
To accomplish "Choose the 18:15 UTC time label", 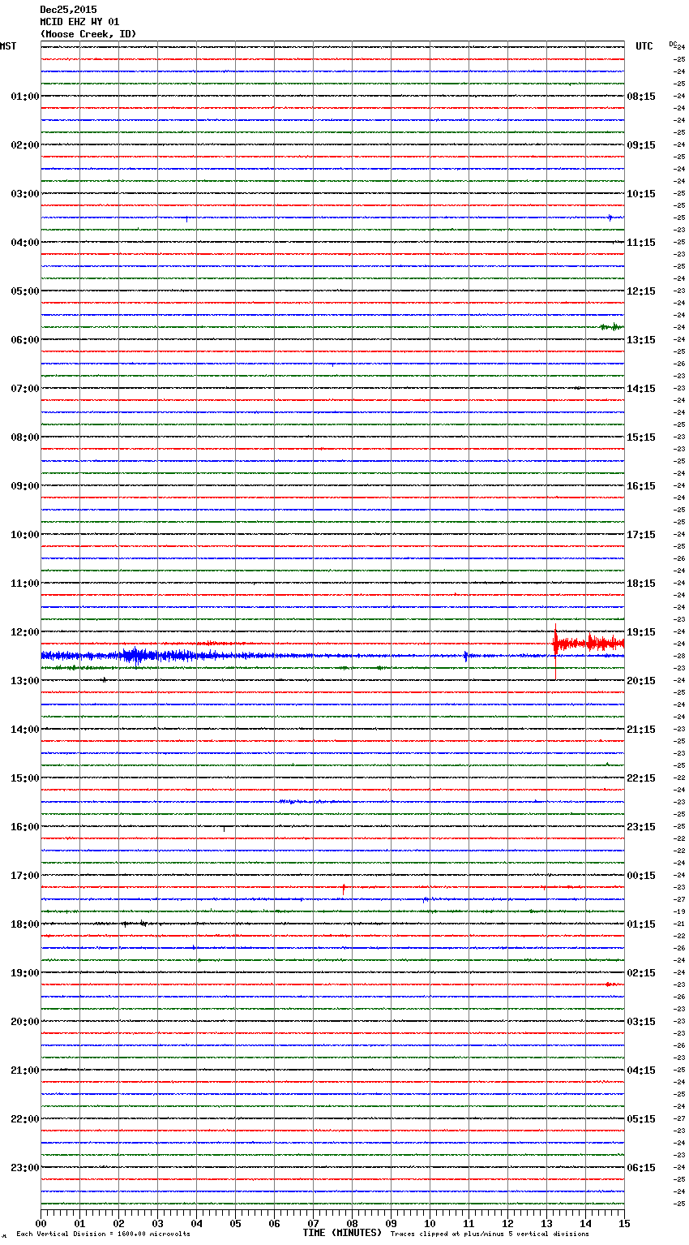I will 641,584.
